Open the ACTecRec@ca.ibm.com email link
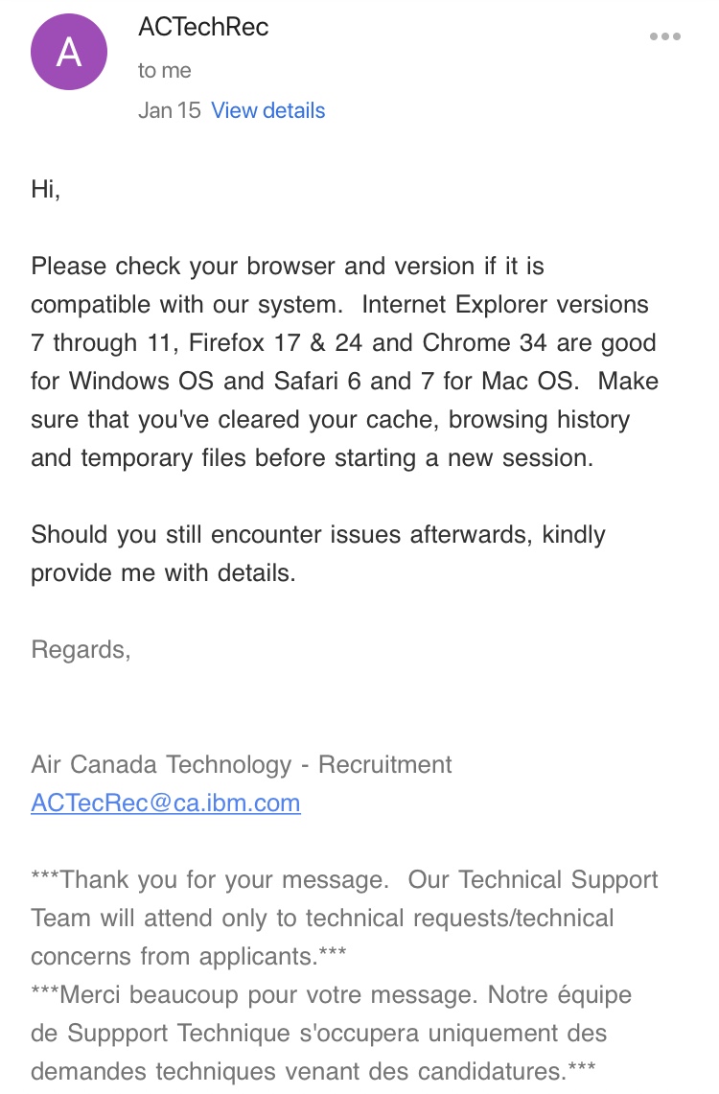 click(166, 803)
